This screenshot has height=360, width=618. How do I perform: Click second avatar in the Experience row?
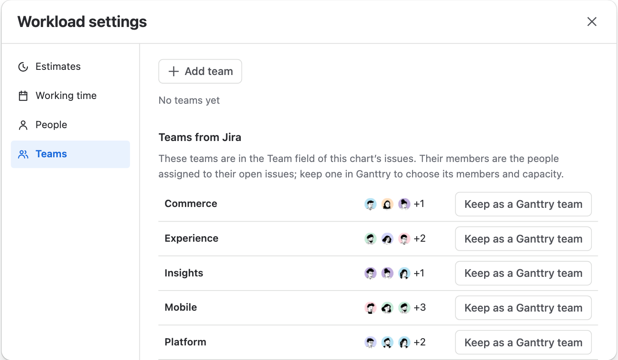tap(387, 239)
